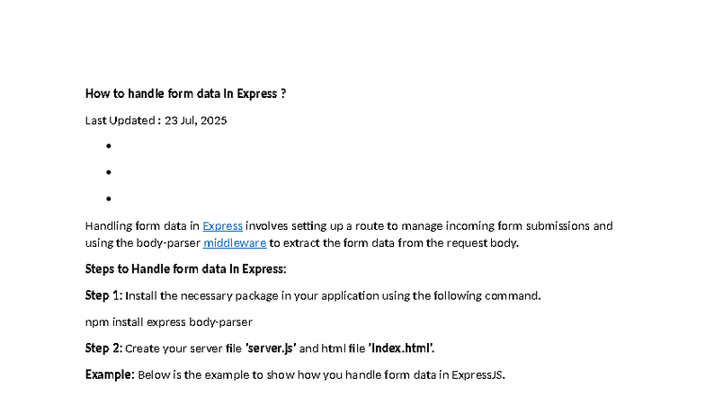Viewport: 705px width, 396px height.
Task: Click the bold 'Example:' label
Action: click(x=110, y=374)
